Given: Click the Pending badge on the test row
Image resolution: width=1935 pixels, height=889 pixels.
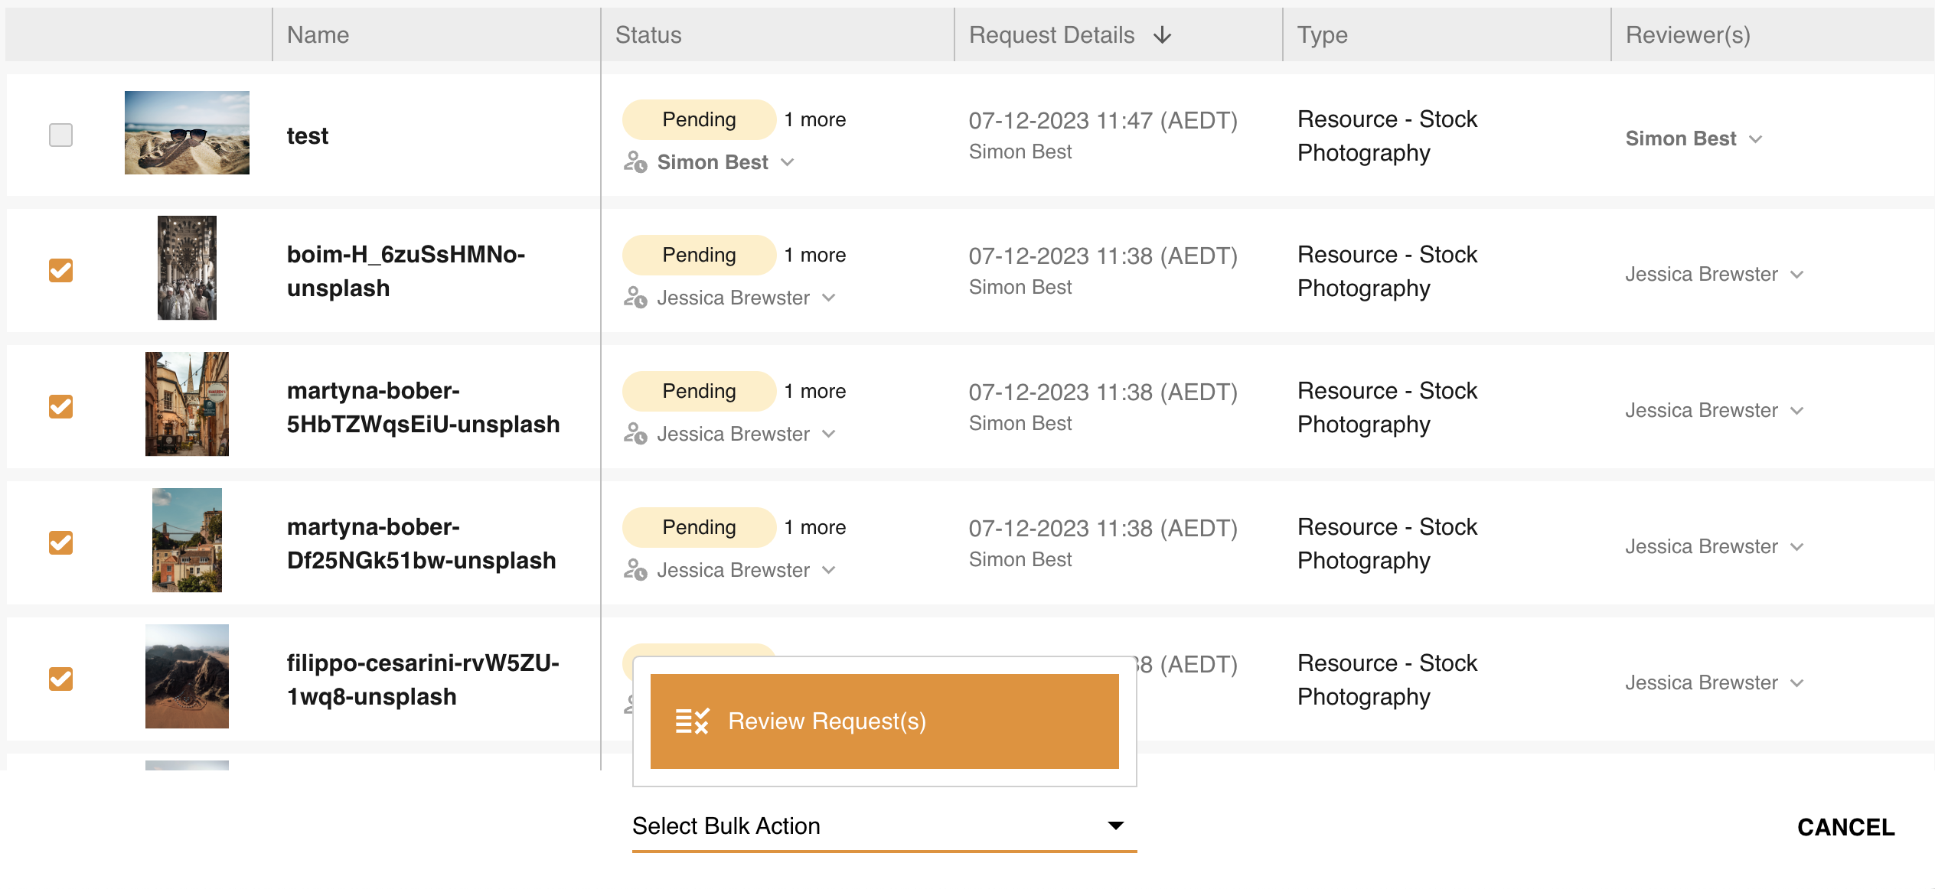Looking at the screenshot, I should tap(698, 119).
